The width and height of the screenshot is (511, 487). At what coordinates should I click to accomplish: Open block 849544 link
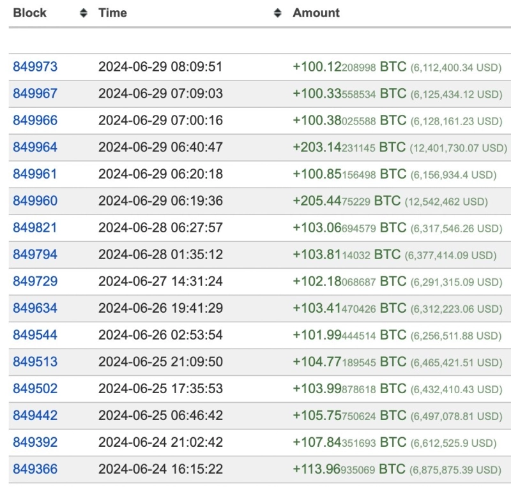35,335
